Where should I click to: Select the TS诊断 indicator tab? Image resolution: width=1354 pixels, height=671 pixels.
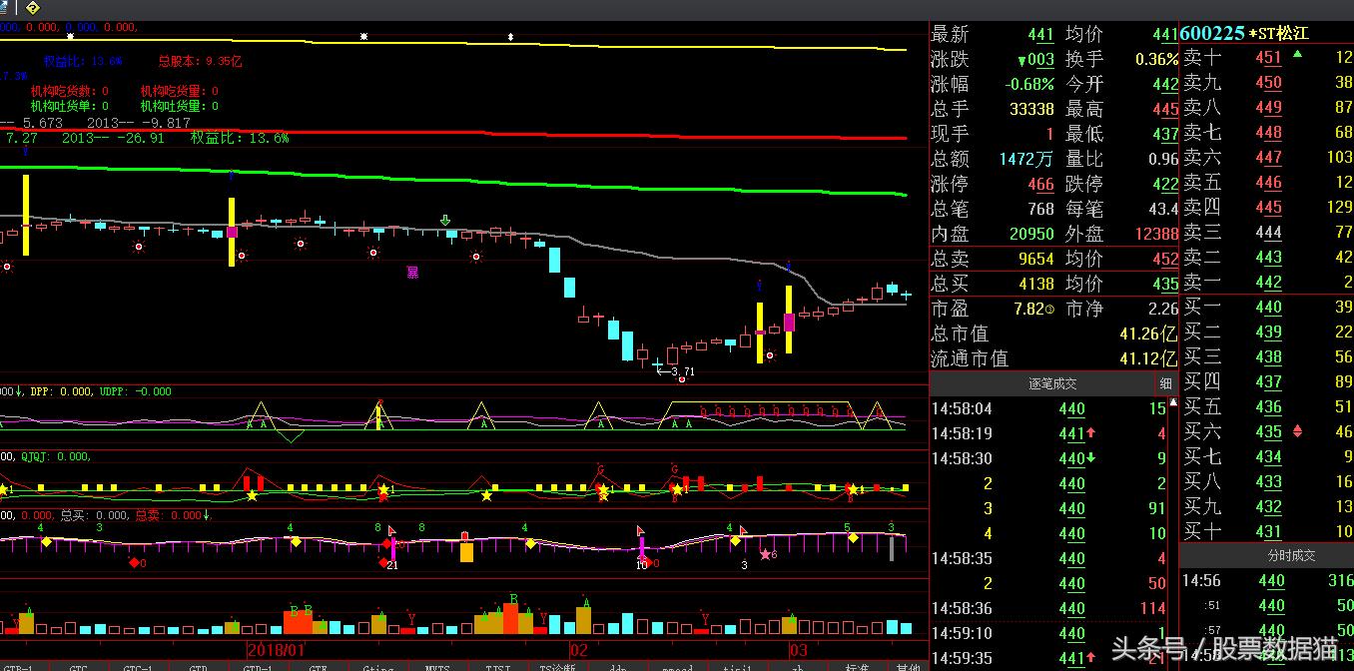(558, 667)
